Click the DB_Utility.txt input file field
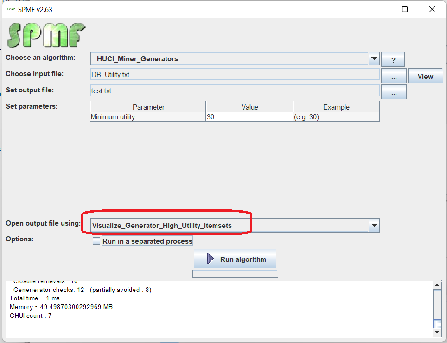This screenshot has width=447, height=343. pyautogui.click(x=235, y=75)
